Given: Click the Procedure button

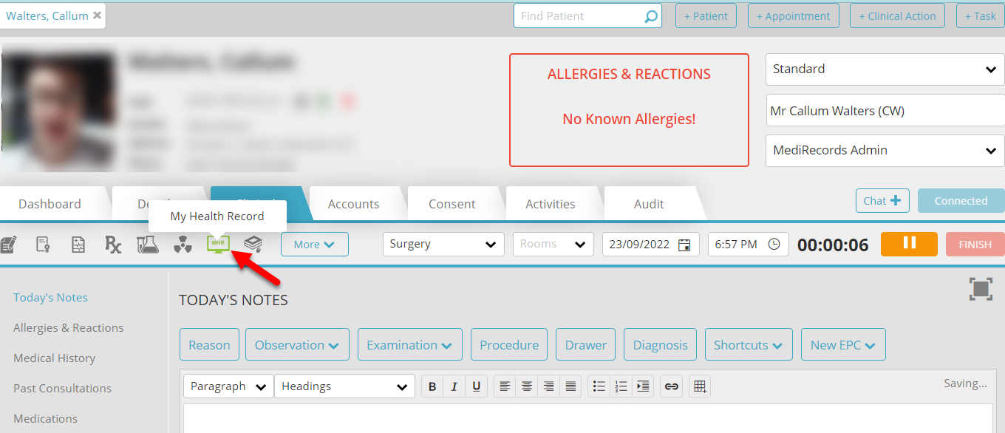Looking at the screenshot, I should point(509,344).
